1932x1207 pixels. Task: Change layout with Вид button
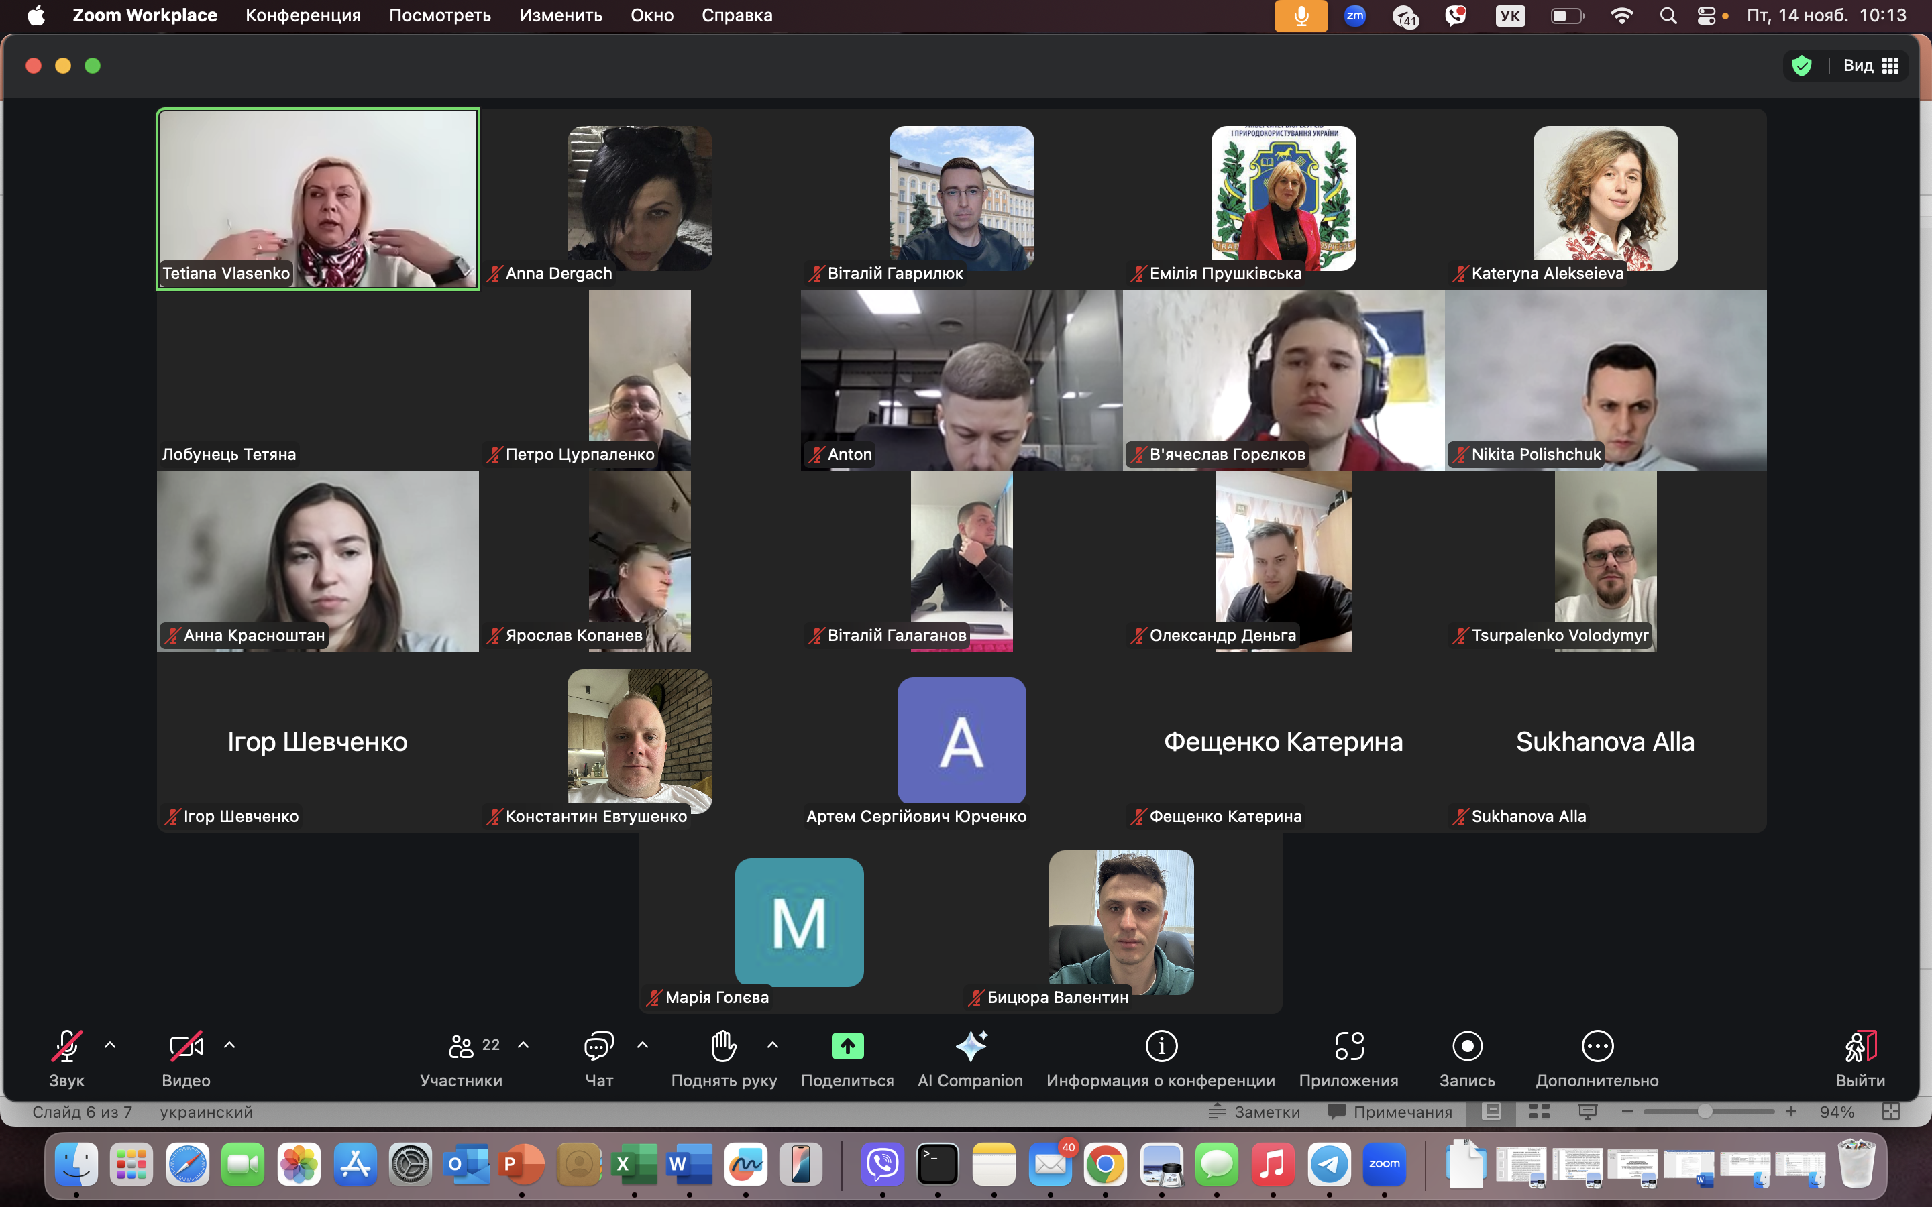1870,66
